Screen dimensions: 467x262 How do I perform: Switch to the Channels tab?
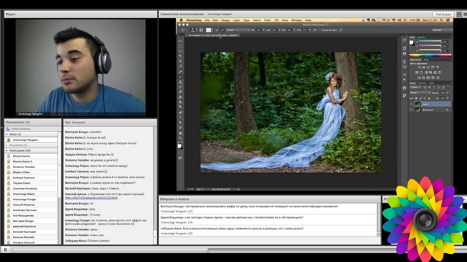pyautogui.click(x=422, y=83)
